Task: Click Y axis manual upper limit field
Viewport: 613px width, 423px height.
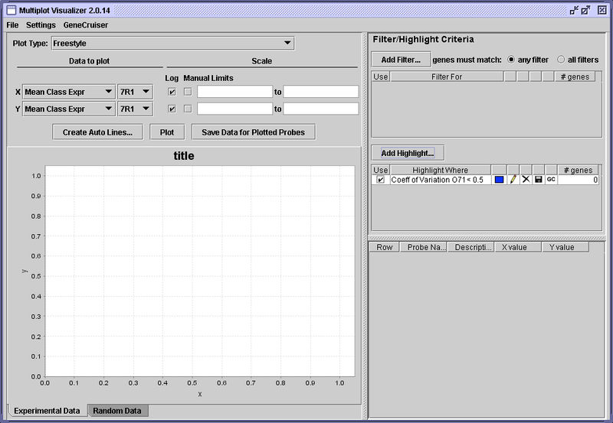Action: (x=321, y=109)
